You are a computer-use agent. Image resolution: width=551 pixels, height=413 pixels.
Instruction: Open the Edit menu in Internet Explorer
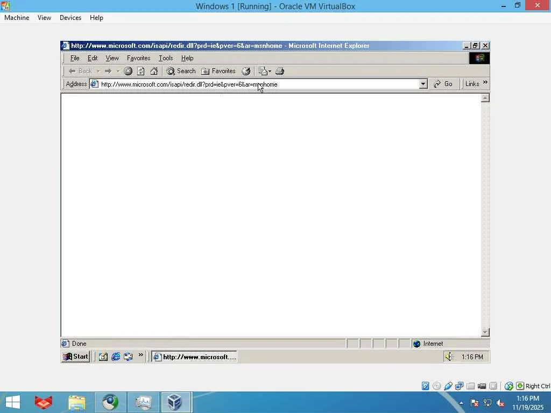(x=93, y=58)
